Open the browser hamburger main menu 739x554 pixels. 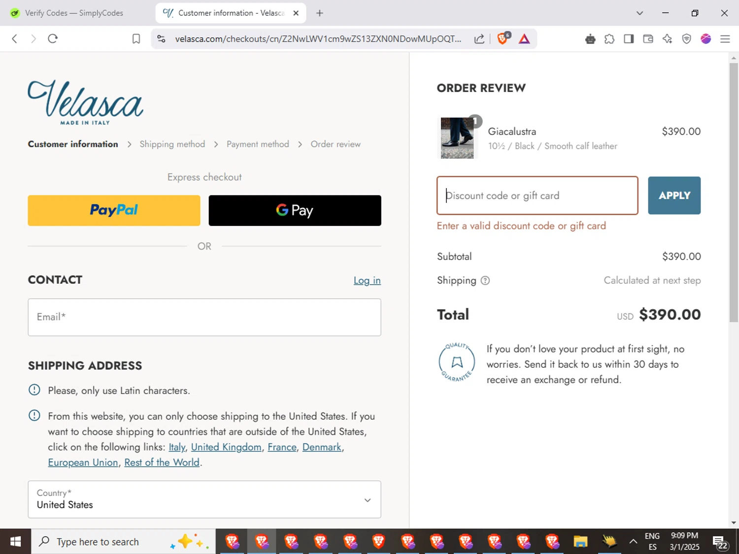pyautogui.click(x=725, y=39)
